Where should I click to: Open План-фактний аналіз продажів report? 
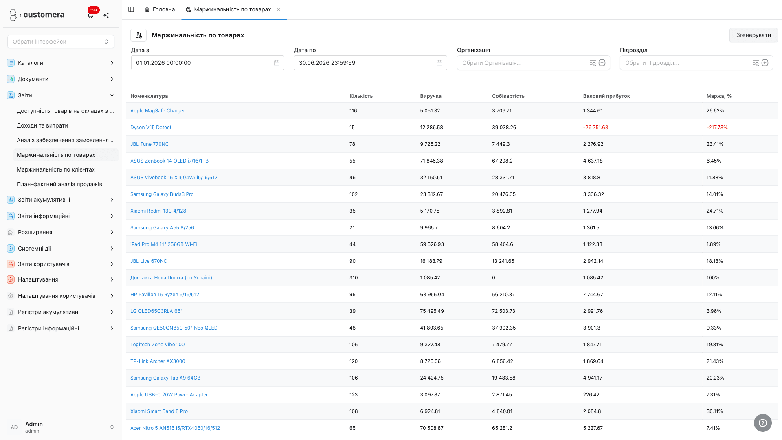click(x=59, y=184)
